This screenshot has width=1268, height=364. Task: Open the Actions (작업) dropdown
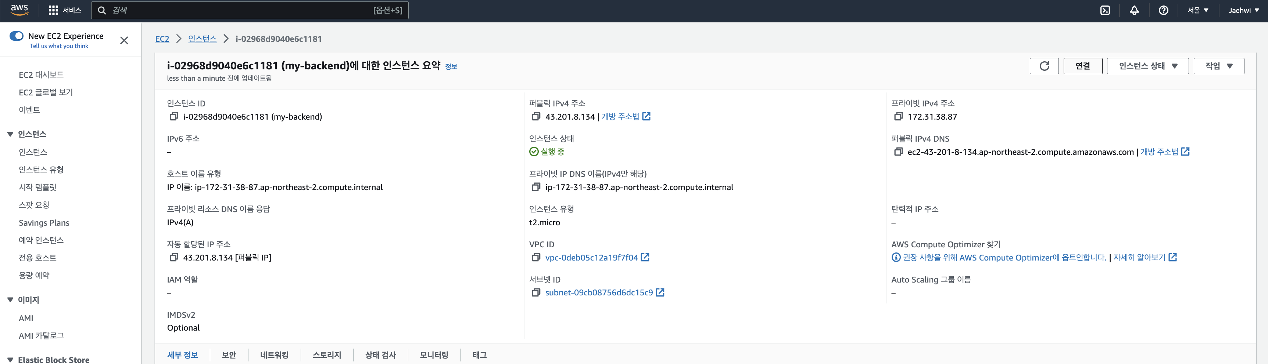pyautogui.click(x=1219, y=66)
